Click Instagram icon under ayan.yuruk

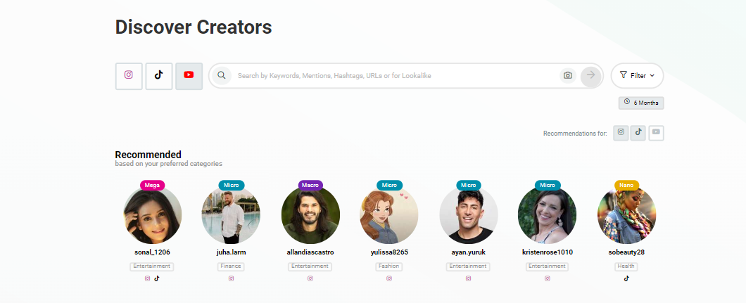(x=468, y=279)
